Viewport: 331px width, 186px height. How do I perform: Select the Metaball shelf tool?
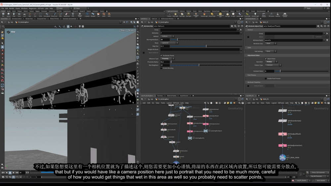pos(93,15)
